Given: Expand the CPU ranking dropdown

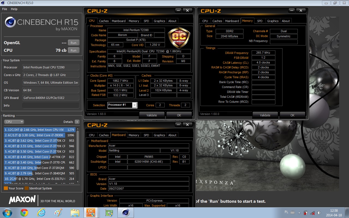Looking at the screenshot, I should tap(14, 122).
